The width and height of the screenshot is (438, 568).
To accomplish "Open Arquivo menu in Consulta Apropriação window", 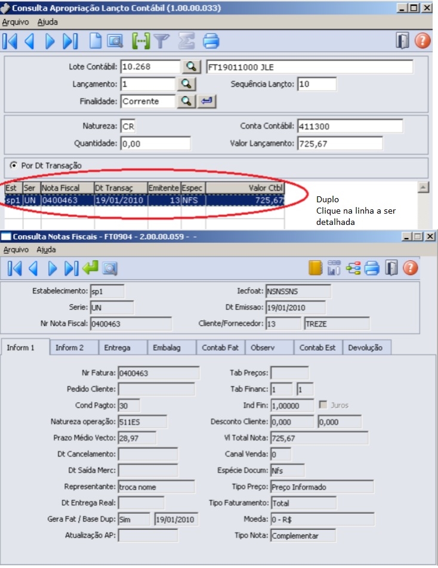I will pos(15,22).
